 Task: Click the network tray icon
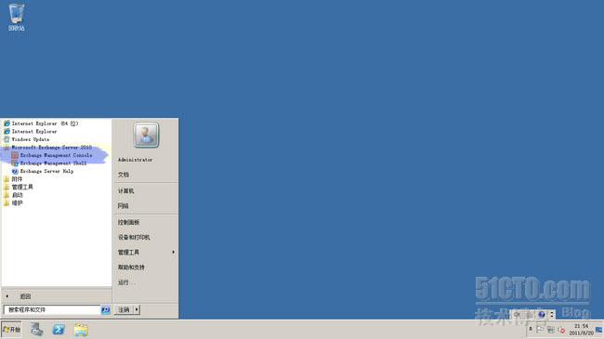[551, 330]
